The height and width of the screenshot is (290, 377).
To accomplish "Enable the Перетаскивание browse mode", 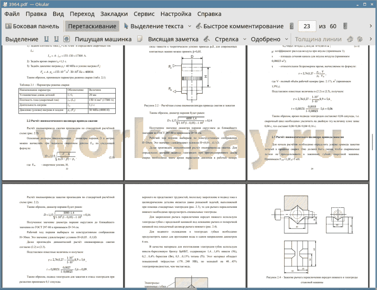I will tap(92, 26).
